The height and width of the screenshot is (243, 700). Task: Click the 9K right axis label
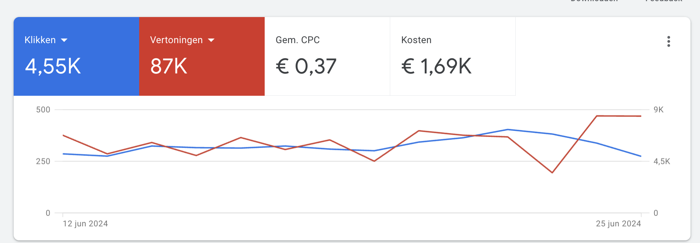click(659, 110)
